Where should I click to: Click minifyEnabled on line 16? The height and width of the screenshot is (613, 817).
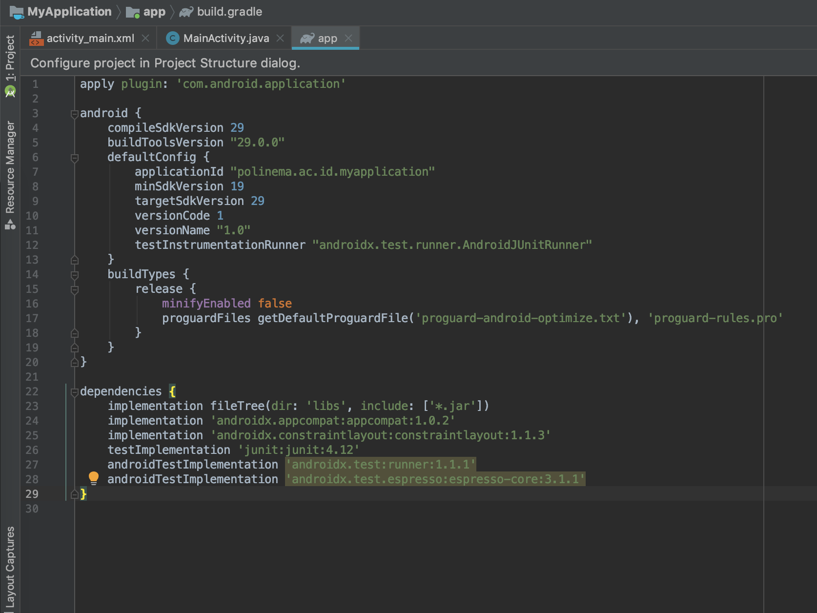click(x=206, y=304)
